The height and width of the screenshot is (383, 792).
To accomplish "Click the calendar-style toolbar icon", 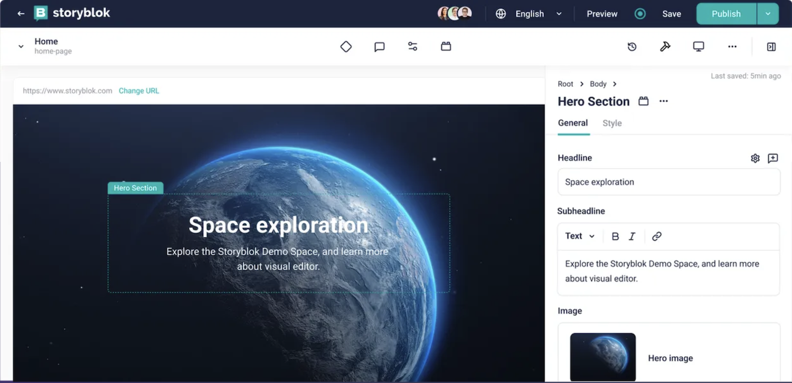I will tap(446, 46).
